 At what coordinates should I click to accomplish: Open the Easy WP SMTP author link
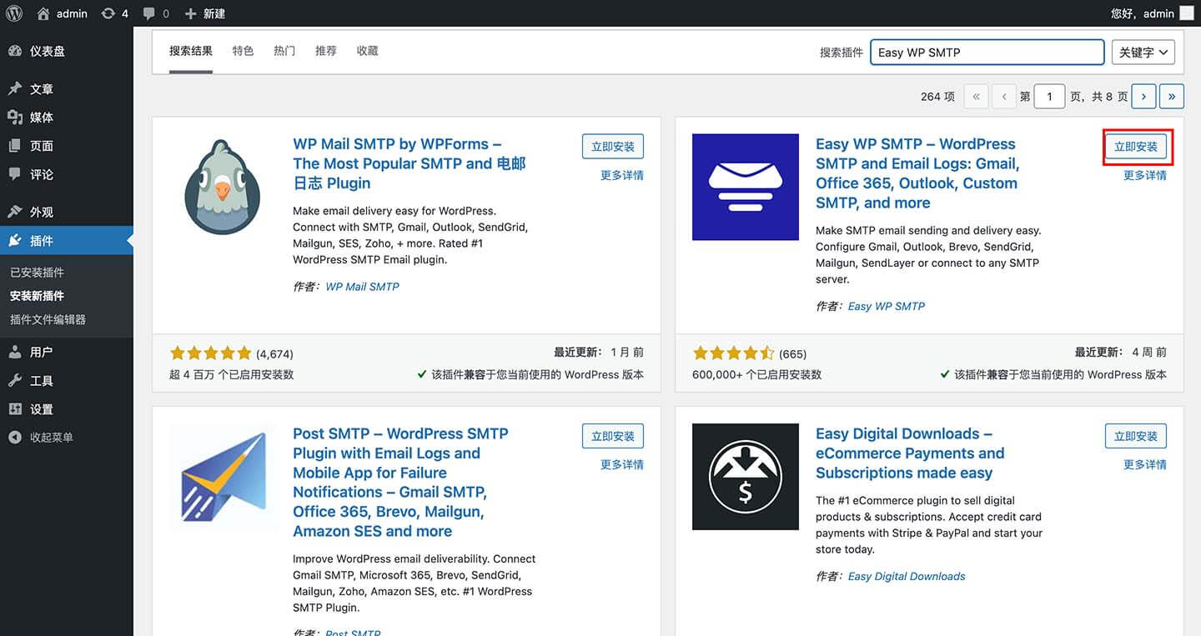(887, 306)
